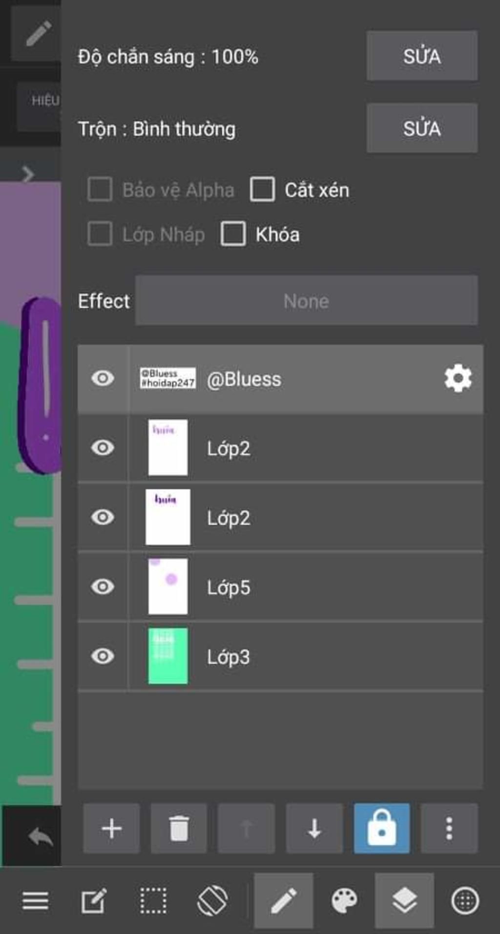Expand the side panel with the chevron arrow
The image size is (500, 934).
click(x=28, y=174)
